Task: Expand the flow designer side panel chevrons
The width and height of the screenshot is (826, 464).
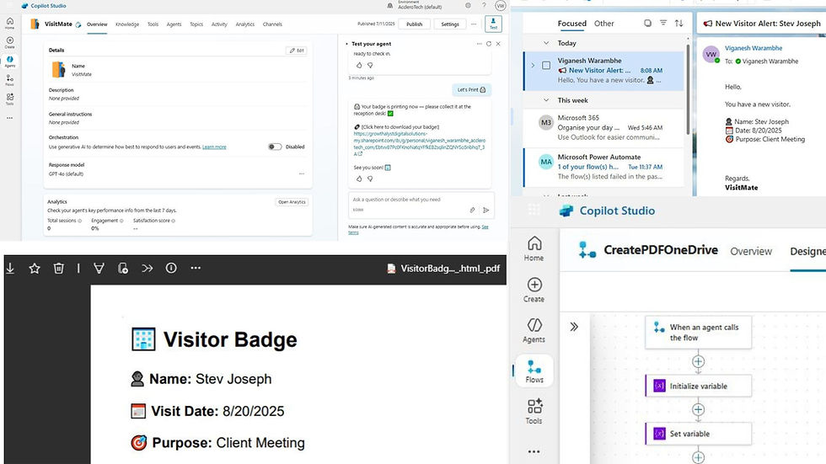Action: [x=574, y=327]
